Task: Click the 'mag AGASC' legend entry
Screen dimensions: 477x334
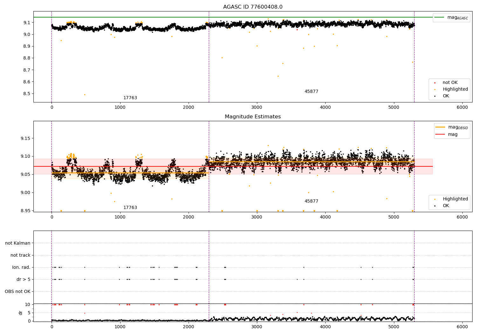Action: pyautogui.click(x=451, y=17)
